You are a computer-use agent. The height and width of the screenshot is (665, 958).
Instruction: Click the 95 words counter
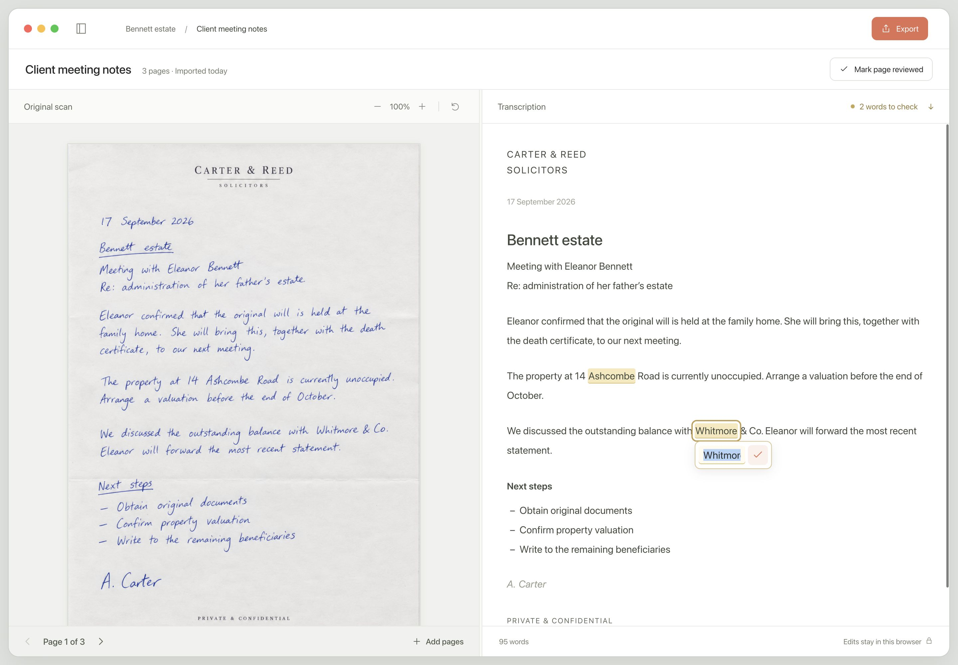click(x=514, y=642)
